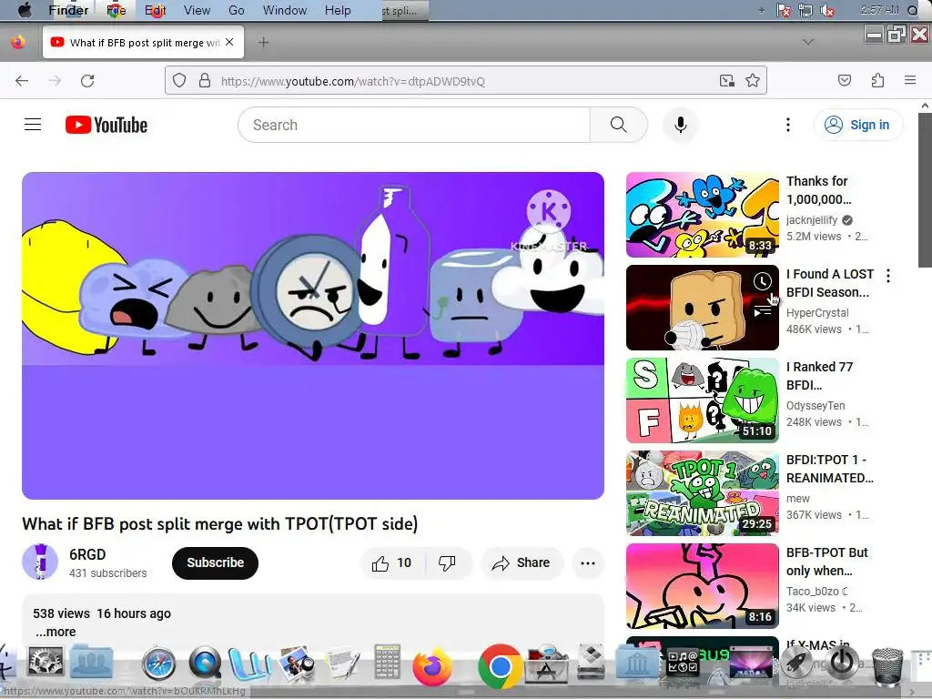Image resolution: width=932 pixels, height=699 pixels.
Task: Click the '431 subscribers' text
Action: (x=107, y=573)
